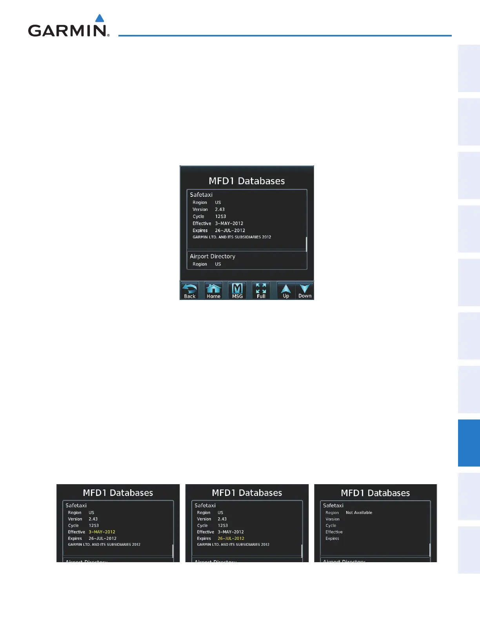The image size is (480, 621).
Task: Go to the Home screen icon
Action: [x=213, y=291]
